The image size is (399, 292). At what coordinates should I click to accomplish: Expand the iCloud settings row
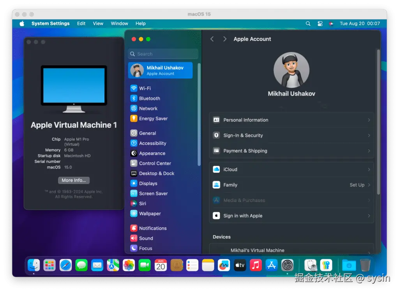pos(369,169)
